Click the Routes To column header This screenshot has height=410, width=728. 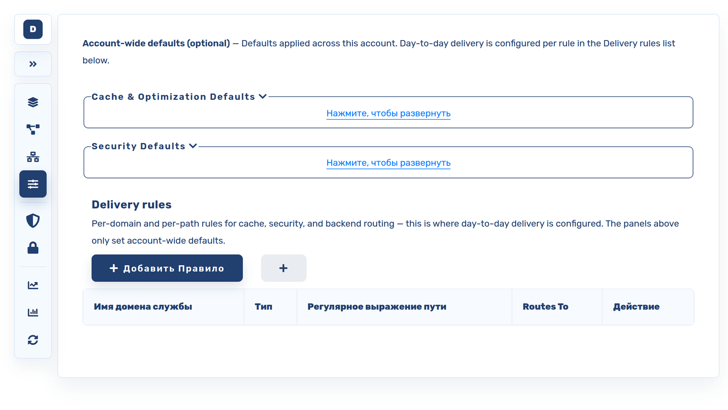click(546, 307)
